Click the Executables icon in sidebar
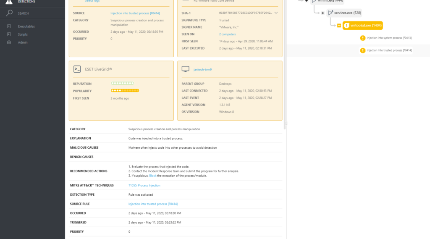 coord(9,26)
